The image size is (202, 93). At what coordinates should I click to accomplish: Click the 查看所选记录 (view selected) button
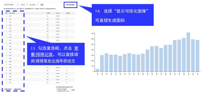click(18, 89)
